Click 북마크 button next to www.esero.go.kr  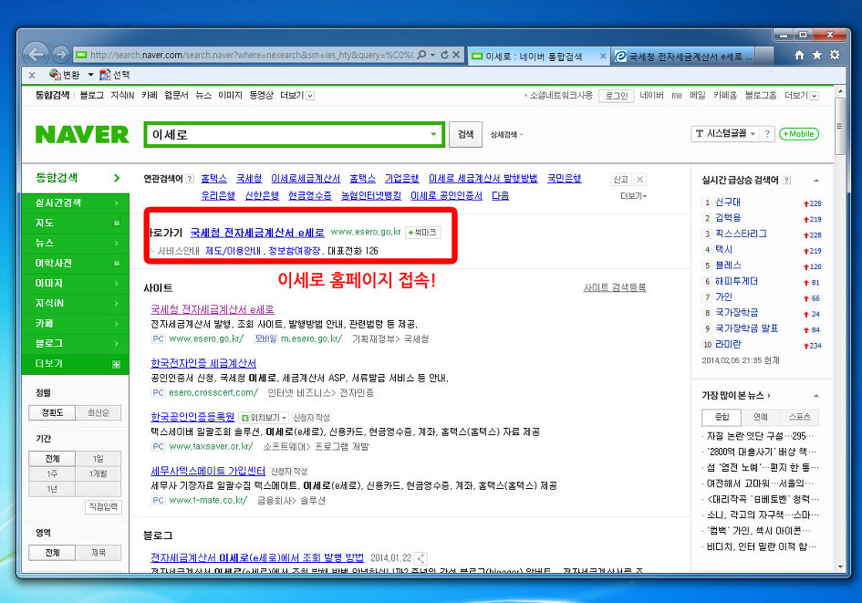point(422,233)
